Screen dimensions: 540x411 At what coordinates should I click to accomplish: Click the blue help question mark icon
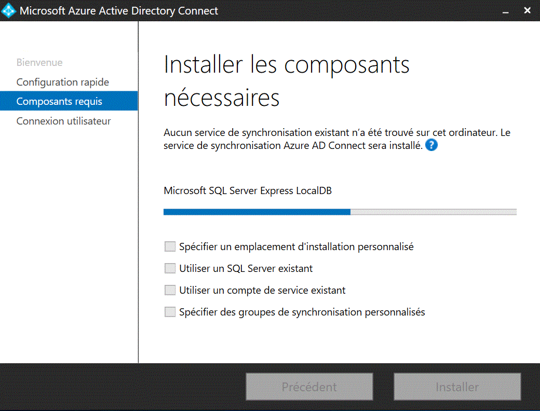[431, 145]
